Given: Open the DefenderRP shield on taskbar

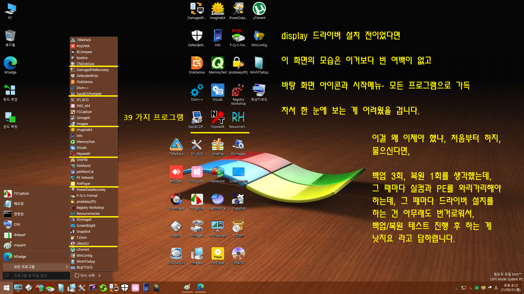Looking at the screenshot, I should pyautogui.click(x=125, y=287).
